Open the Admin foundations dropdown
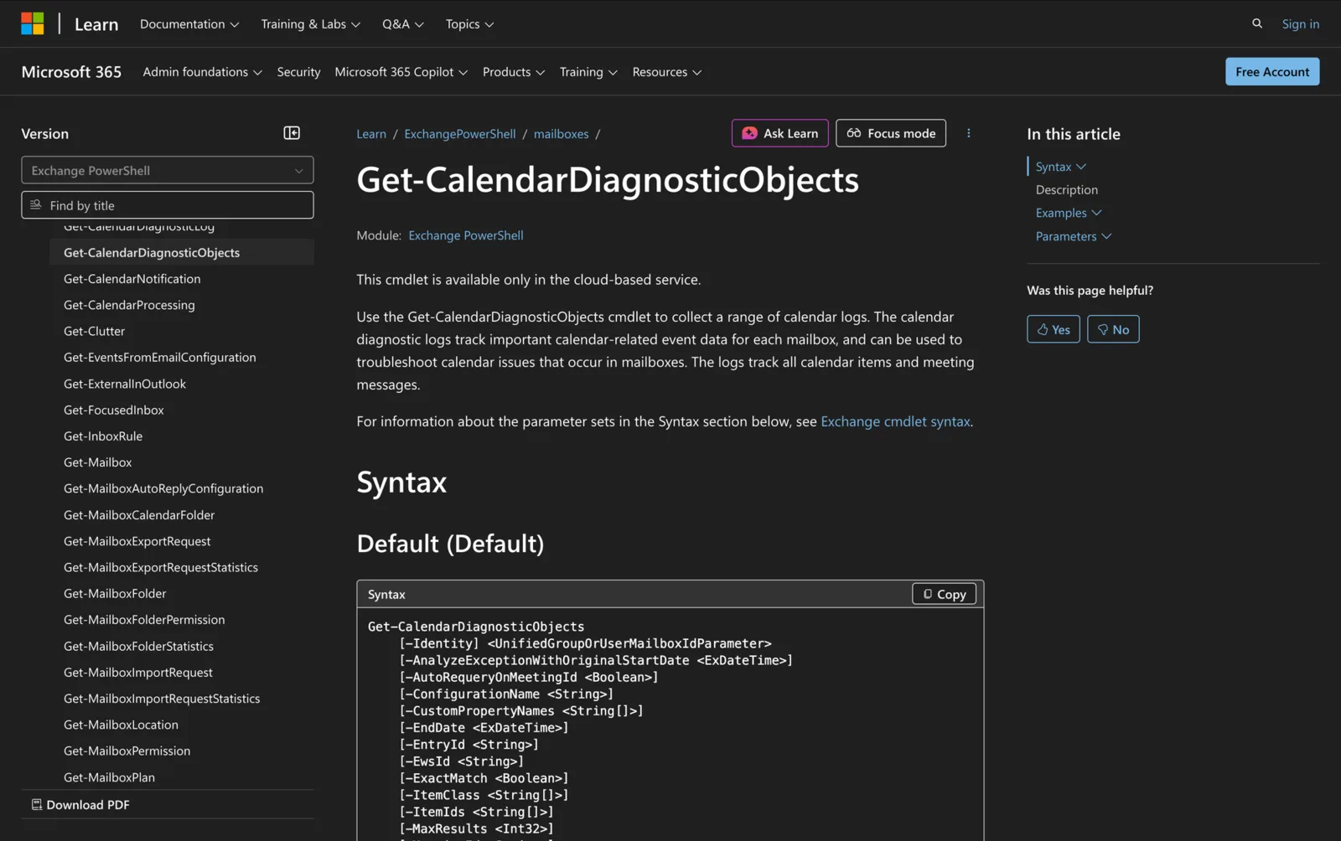Image resolution: width=1341 pixels, height=841 pixels. (x=202, y=71)
